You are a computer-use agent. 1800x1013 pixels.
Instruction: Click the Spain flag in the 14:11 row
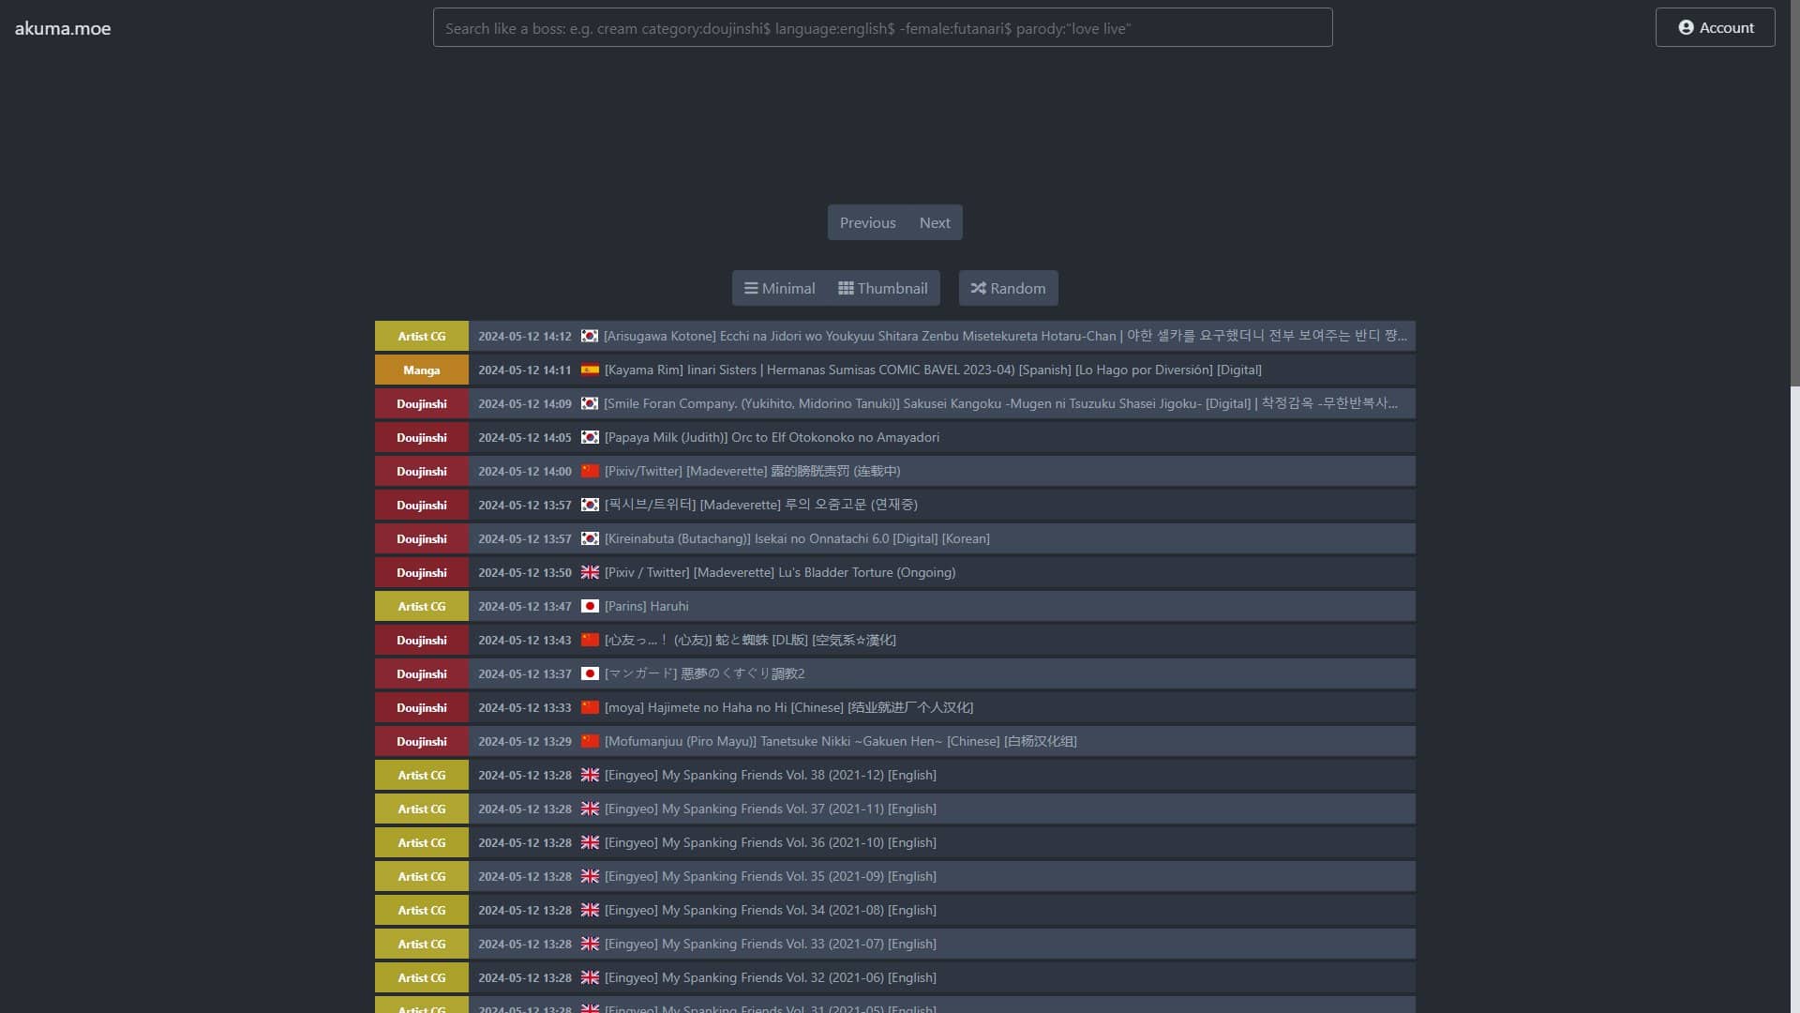(x=590, y=370)
